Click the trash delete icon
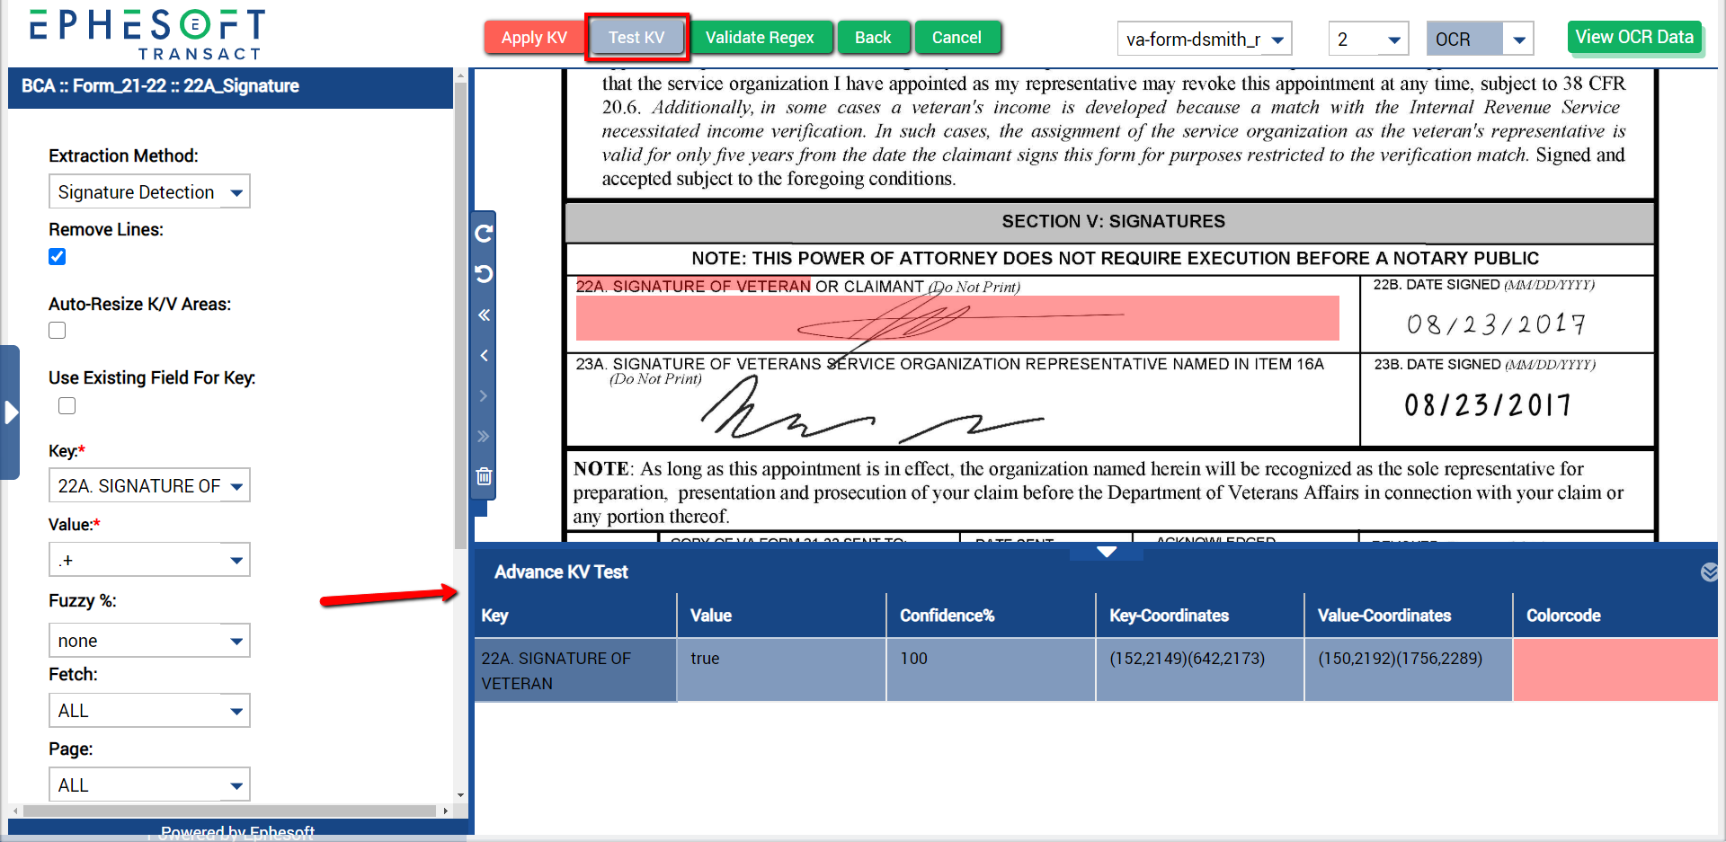The height and width of the screenshot is (842, 1726). 484,476
